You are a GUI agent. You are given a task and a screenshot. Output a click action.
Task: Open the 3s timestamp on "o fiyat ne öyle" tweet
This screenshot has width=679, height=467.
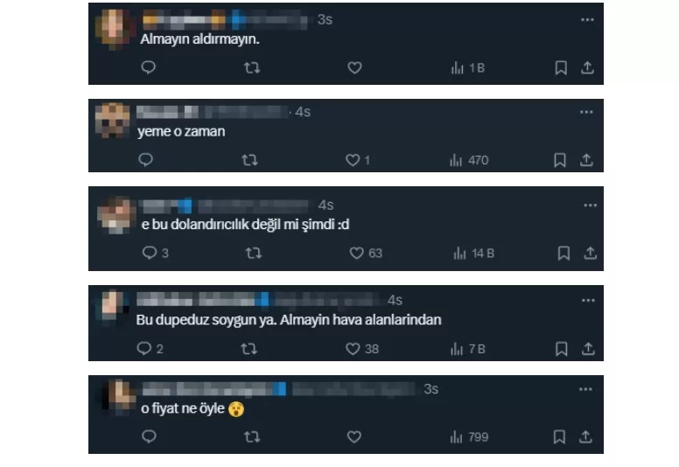(430, 389)
